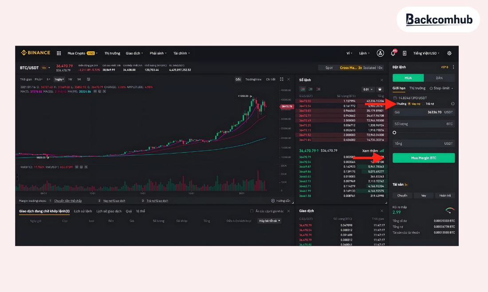Screen dimensions: 488x292
Task: Close the open orders panel
Action: pos(288,211)
